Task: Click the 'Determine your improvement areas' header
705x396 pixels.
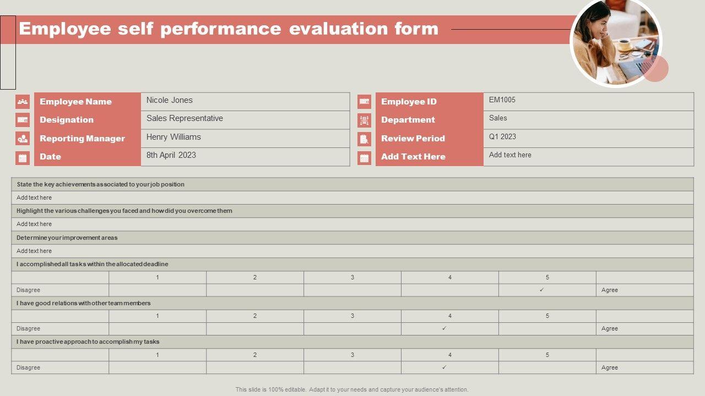Action: coord(352,238)
